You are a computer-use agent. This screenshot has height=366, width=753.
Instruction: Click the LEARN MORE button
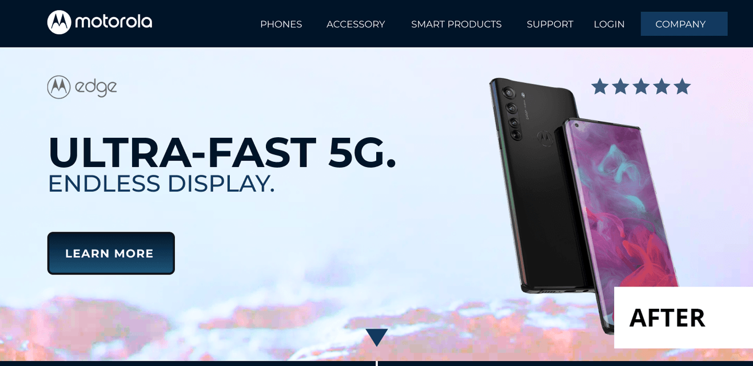[111, 253]
